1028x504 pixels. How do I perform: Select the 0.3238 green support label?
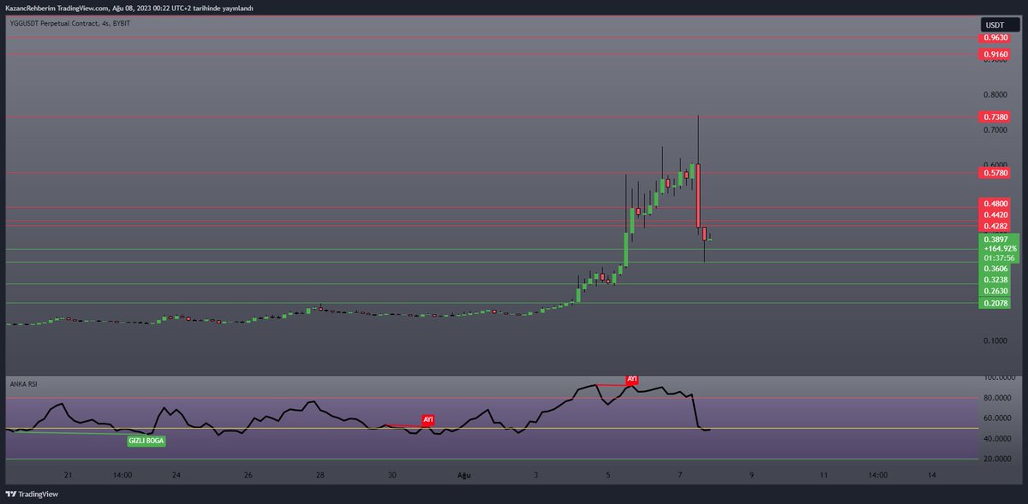(x=996, y=280)
